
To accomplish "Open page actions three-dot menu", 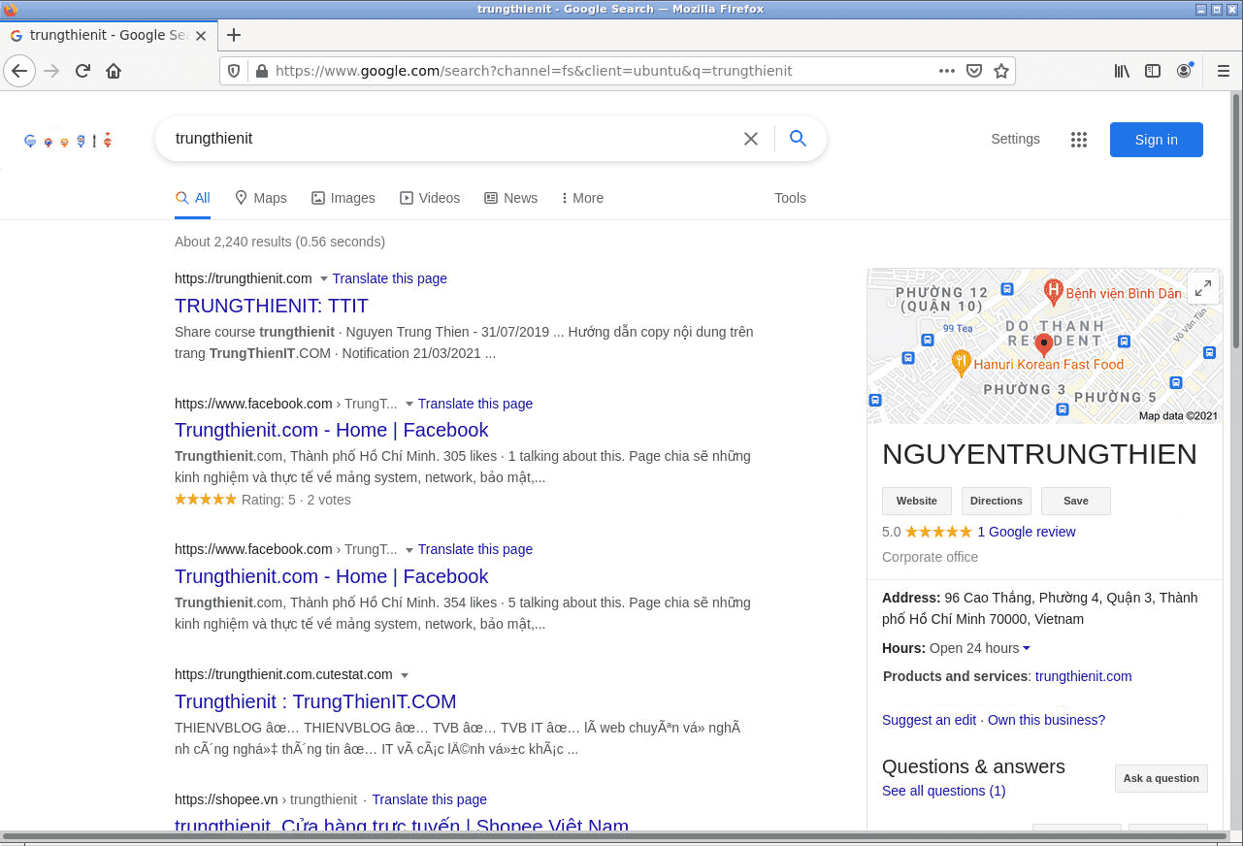I will (x=947, y=71).
